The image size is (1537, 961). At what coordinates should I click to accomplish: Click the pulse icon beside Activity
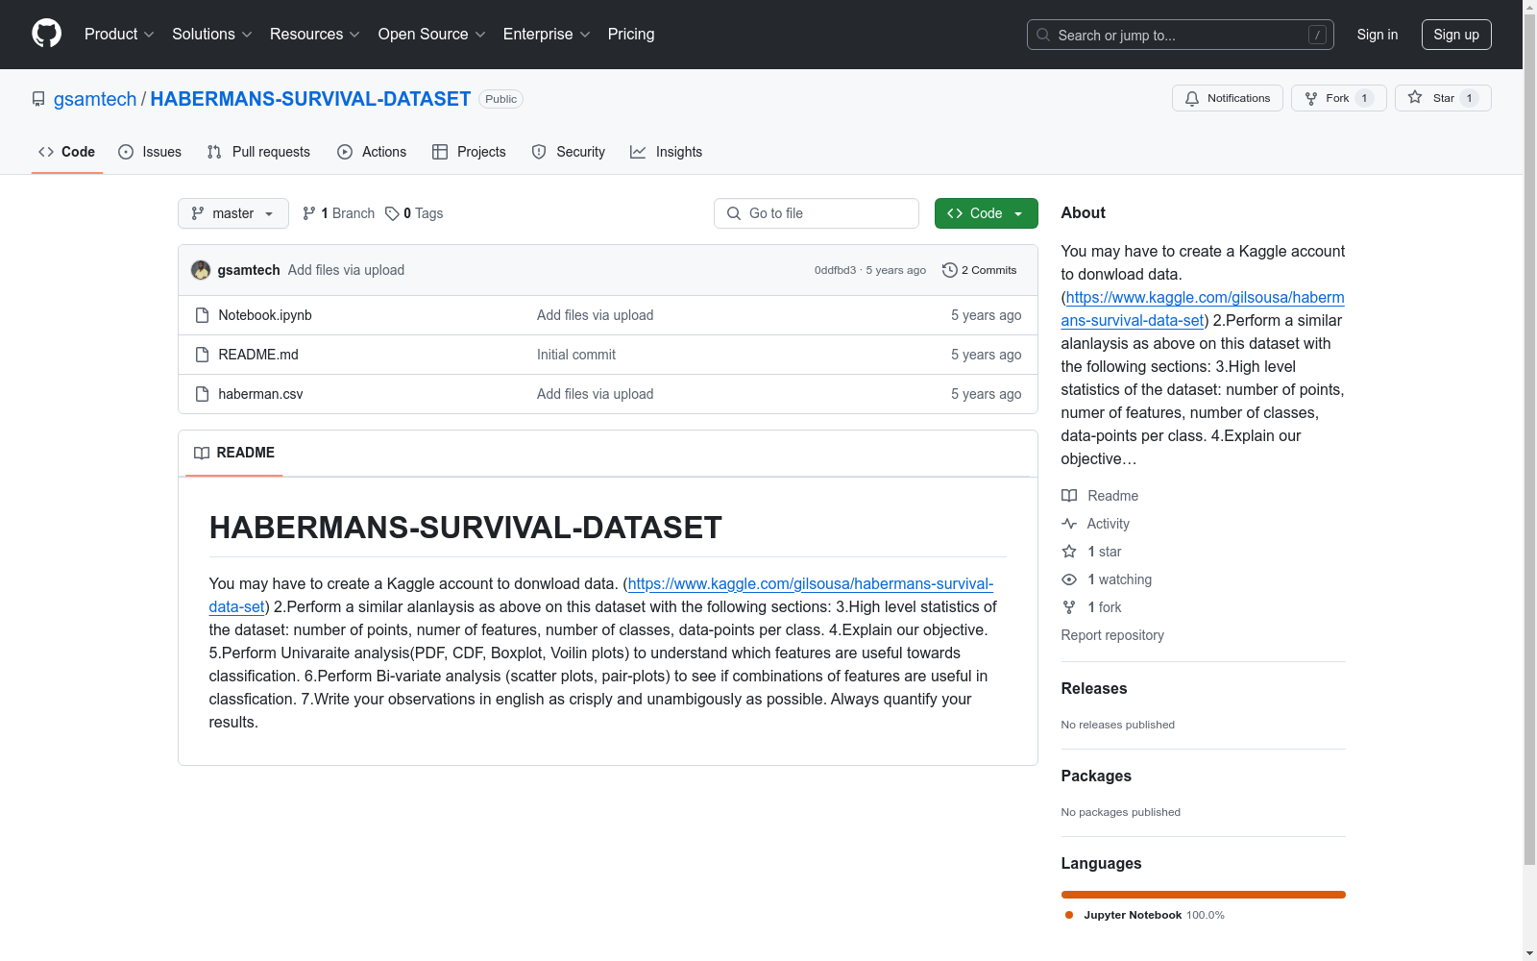[x=1069, y=524]
